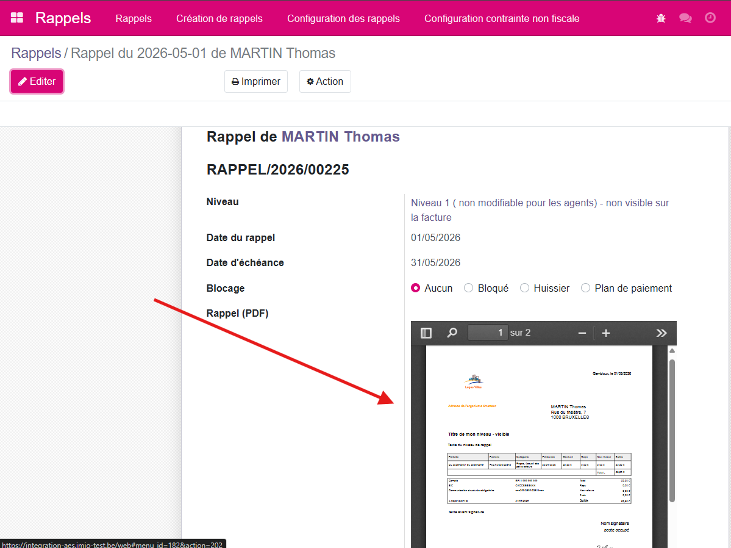Click the reference RAPPEL/2026/00225
731x548 pixels.
coord(278,170)
